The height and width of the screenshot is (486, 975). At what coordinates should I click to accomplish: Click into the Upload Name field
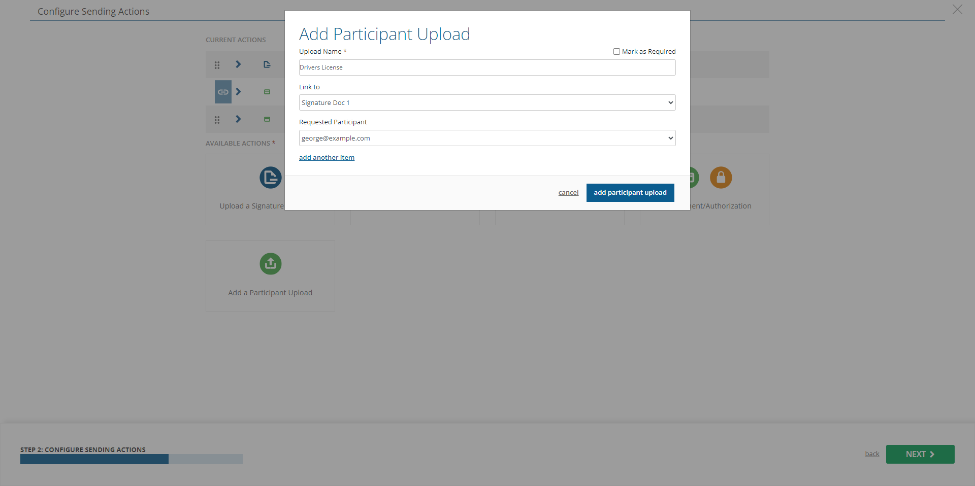click(487, 67)
